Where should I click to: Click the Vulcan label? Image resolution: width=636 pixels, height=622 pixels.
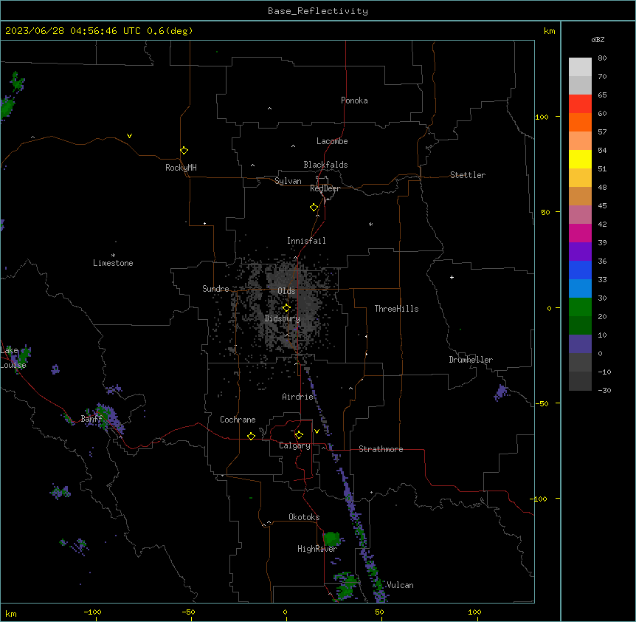[x=400, y=585]
